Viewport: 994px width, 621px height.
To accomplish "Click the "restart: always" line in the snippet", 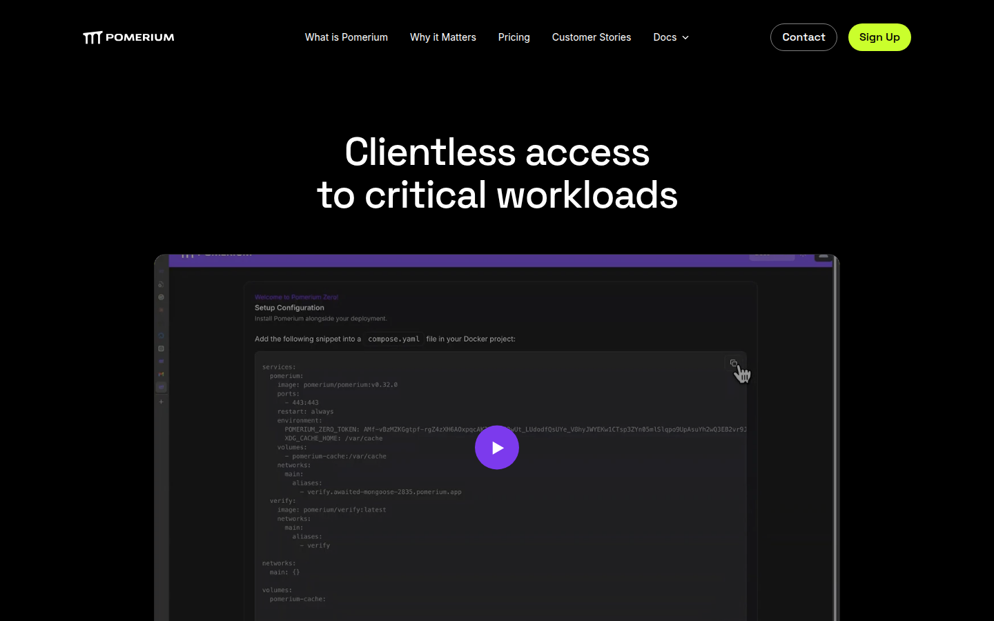I will pos(306,412).
